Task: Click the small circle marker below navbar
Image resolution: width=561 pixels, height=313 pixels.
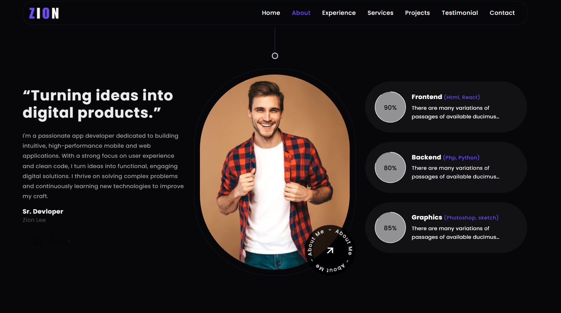Action: coord(275,56)
